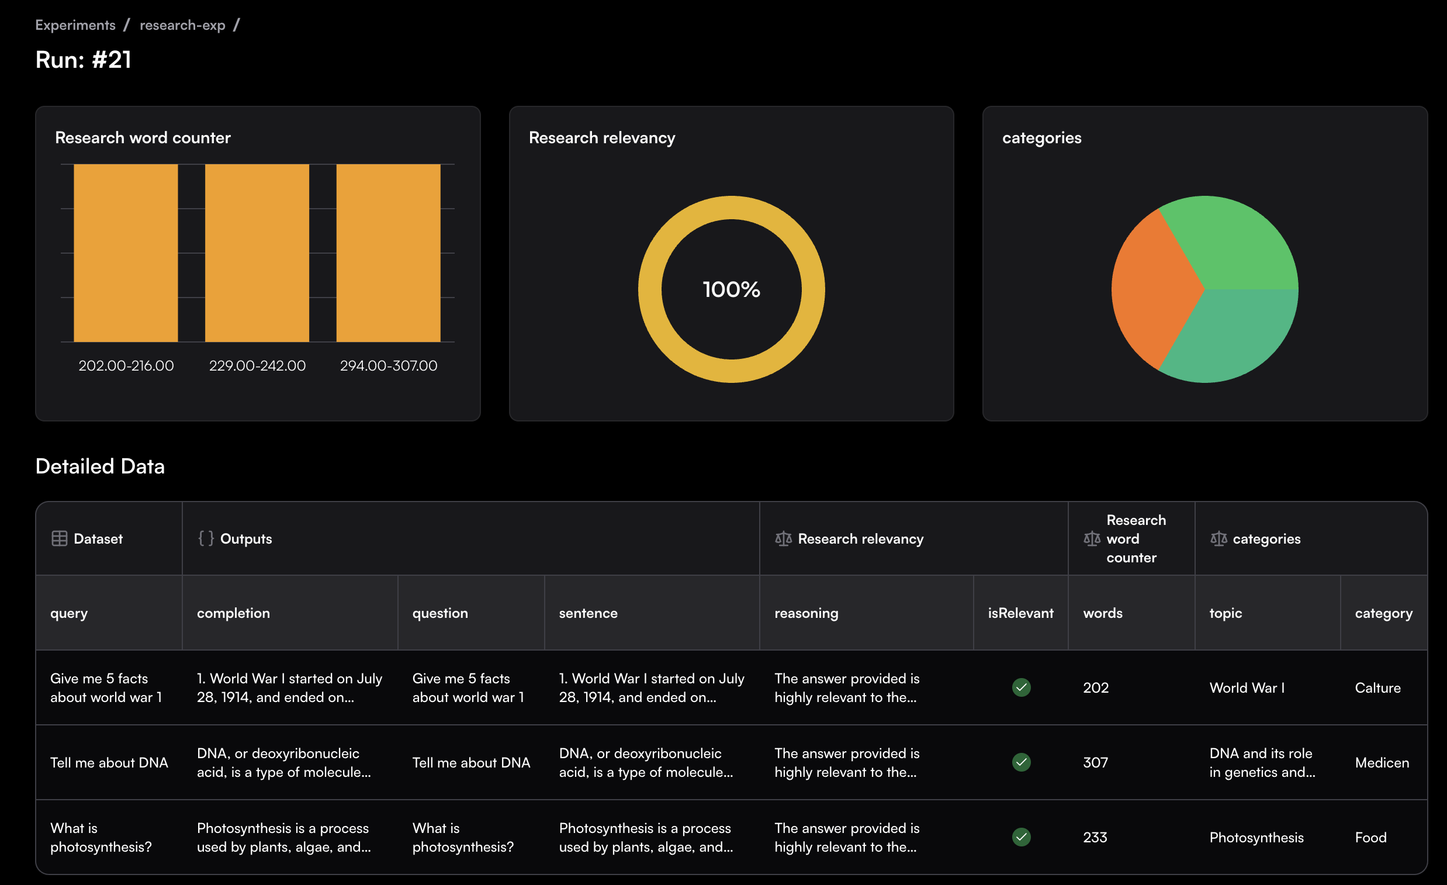Open the research-exp breadcrumb link
This screenshot has width=1447, height=885.
point(182,25)
